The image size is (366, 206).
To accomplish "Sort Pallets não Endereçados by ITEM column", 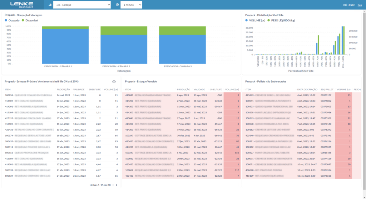I will click(x=248, y=89).
